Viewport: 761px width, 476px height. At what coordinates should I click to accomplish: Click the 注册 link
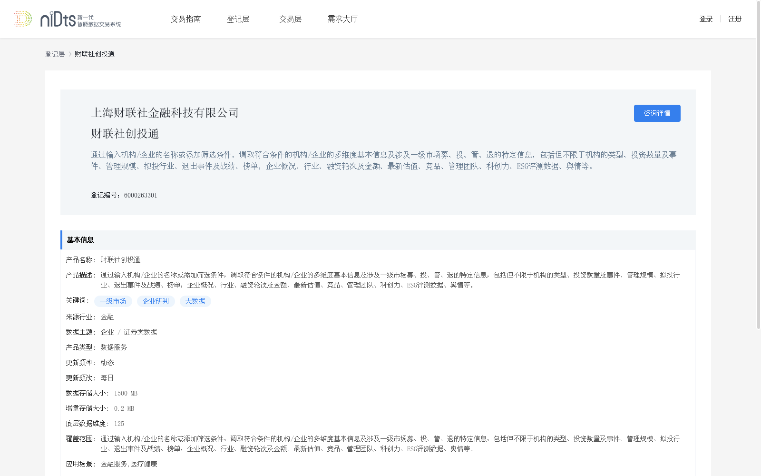pyautogui.click(x=735, y=19)
